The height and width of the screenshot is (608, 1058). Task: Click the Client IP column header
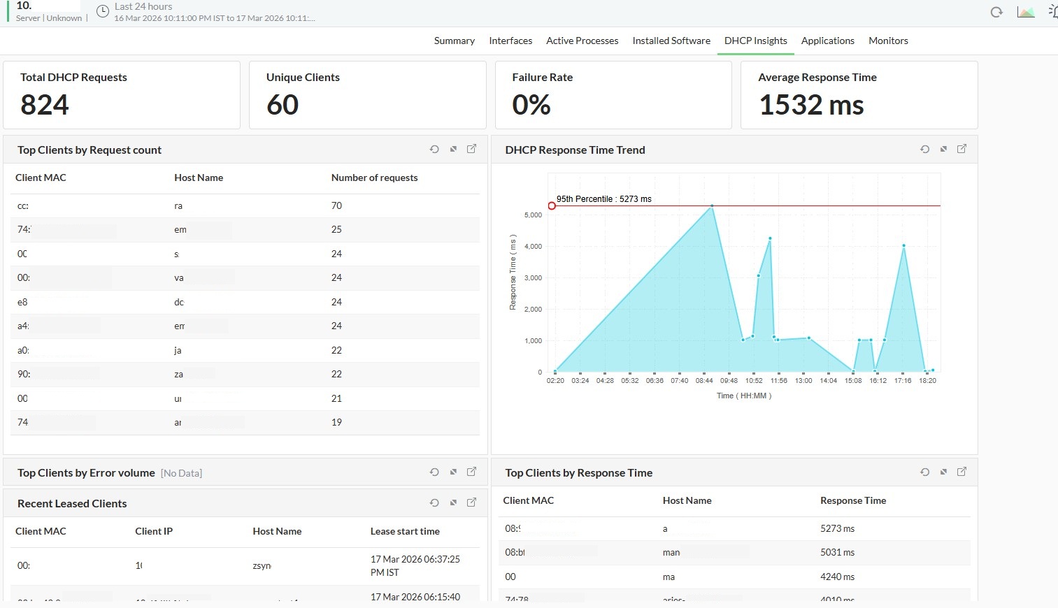coord(154,531)
